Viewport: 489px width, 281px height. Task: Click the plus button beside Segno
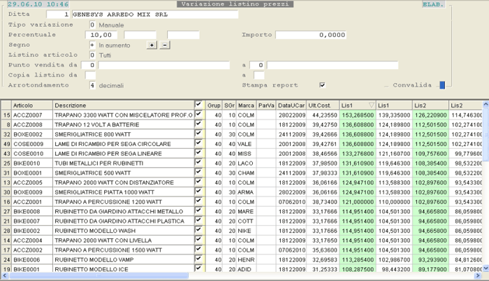coord(152,45)
